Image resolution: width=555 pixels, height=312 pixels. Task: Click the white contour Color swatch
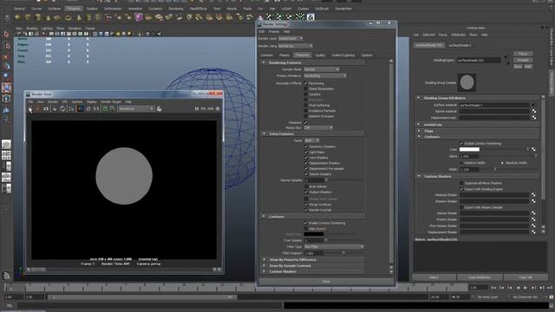click(x=469, y=150)
